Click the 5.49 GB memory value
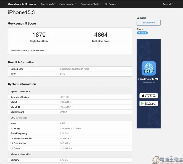This screenshot has width=183, height=164. 64,160
